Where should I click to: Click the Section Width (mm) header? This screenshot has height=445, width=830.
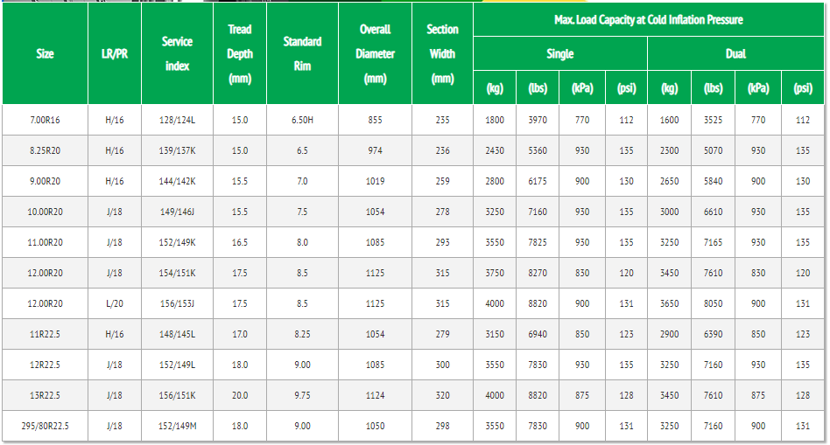pos(442,54)
